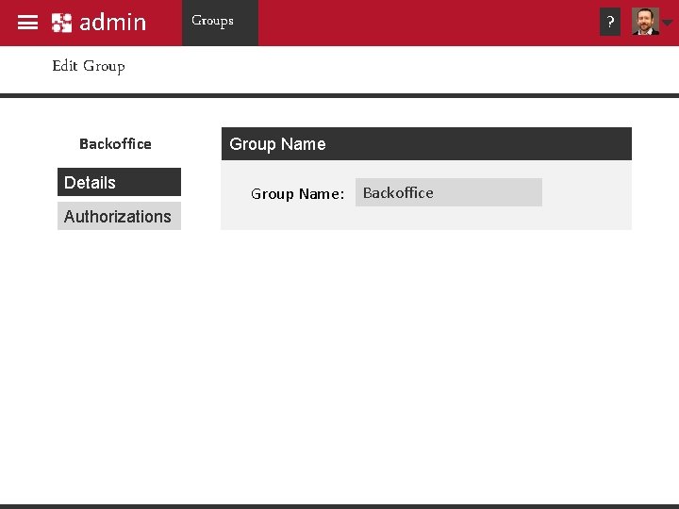Click the admin title text

112,23
